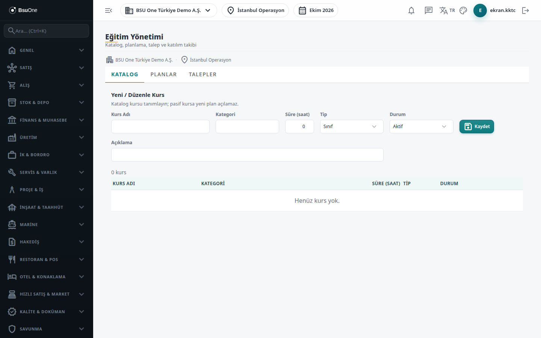Collapse the sidebar menu icon
The image size is (541, 338).
[109, 11]
